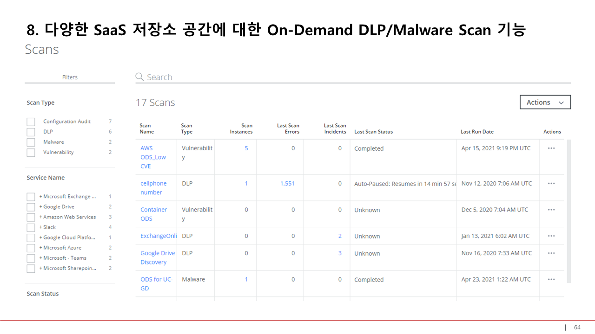The image size is (595, 334).
Task: Open three-dot menu for Container ODS scan
Action: (x=551, y=210)
